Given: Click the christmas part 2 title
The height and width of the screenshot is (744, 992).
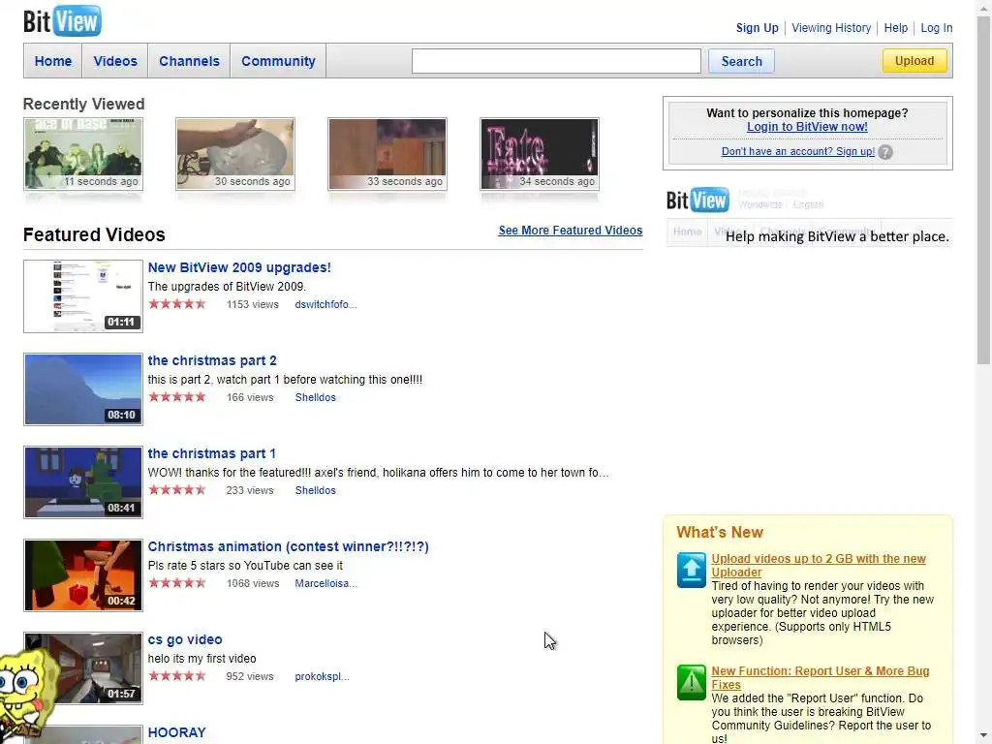Looking at the screenshot, I should pos(212,360).
